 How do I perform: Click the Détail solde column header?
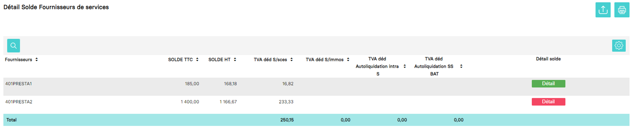548,59
